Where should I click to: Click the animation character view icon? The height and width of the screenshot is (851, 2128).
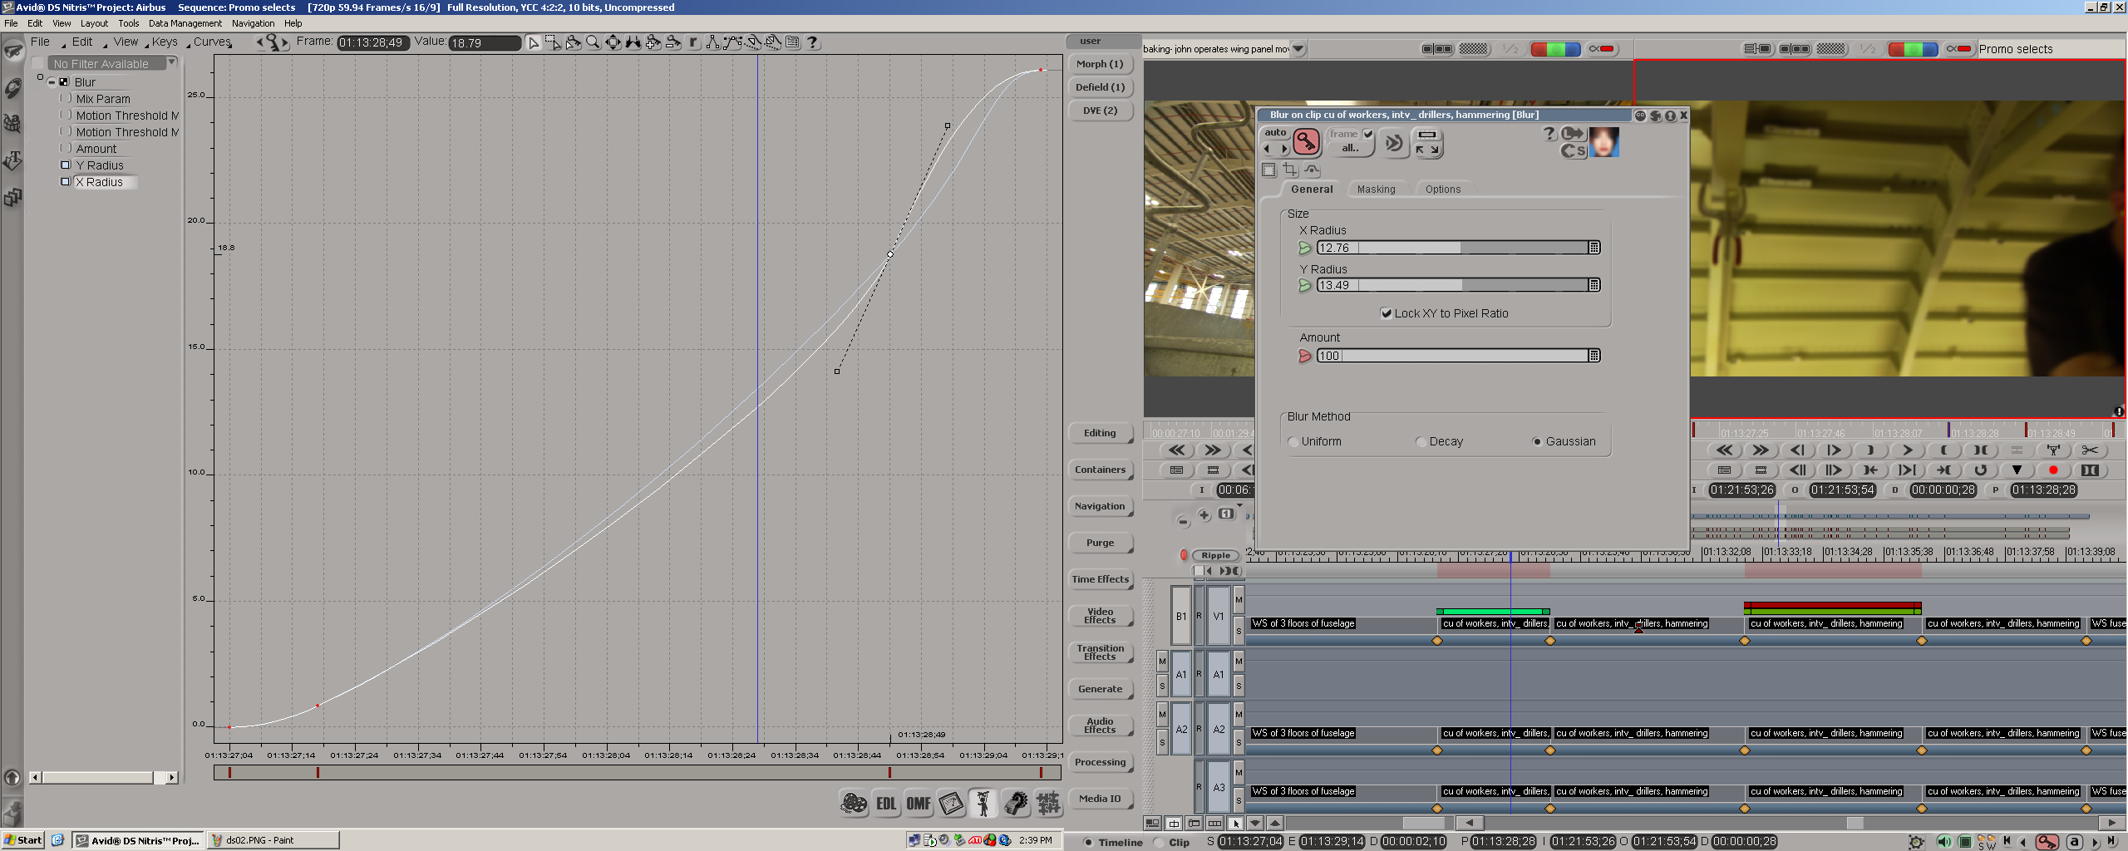click(x=983, y=804)
